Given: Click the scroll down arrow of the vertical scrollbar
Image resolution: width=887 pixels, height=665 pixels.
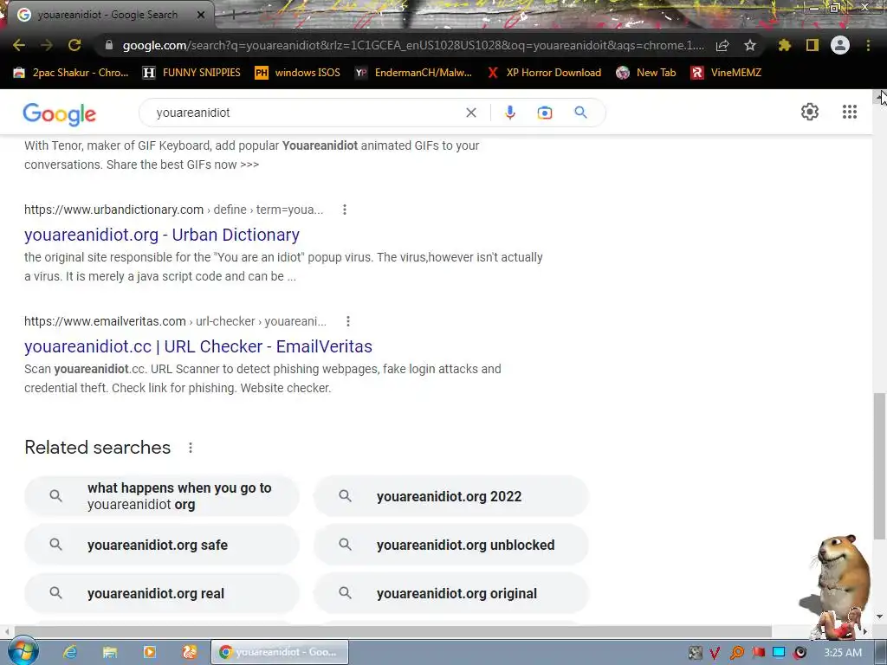Looking at the screenshot, I should coord(879,617).
